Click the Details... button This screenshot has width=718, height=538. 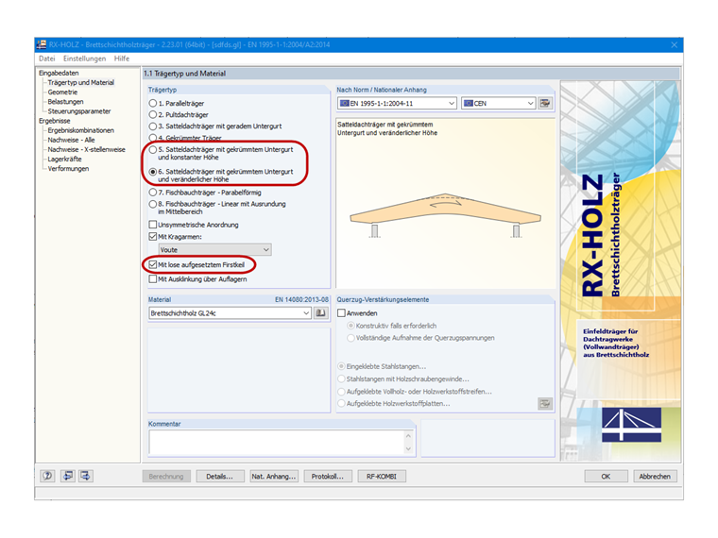(x=220, y=477)
